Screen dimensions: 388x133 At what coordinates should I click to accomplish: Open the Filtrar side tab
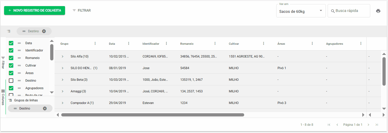point(3,62)
